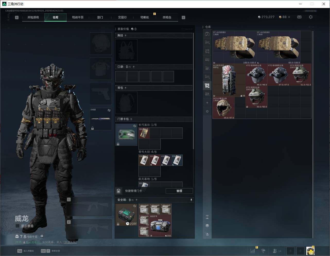Image resolution: width=330 pixels, height=256 pixels.
Task: Click the empty helmet equipment slot
Action: [101, 43]
